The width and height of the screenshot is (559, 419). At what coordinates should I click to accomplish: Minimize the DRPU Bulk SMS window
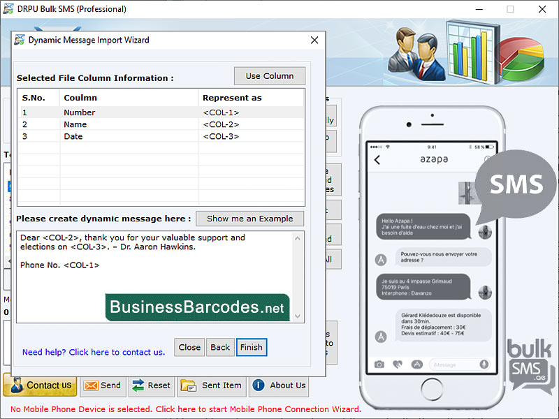479,9
